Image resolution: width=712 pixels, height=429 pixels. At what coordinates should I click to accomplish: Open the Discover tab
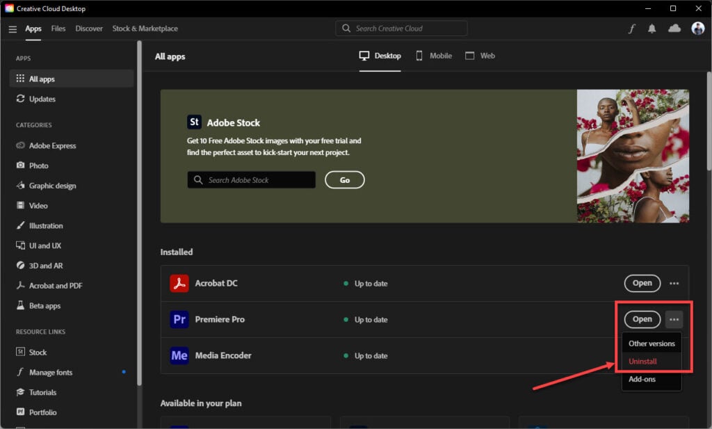tap(89, 29)
